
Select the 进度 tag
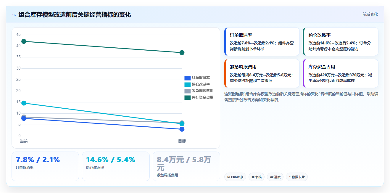(x=275, y=177)
